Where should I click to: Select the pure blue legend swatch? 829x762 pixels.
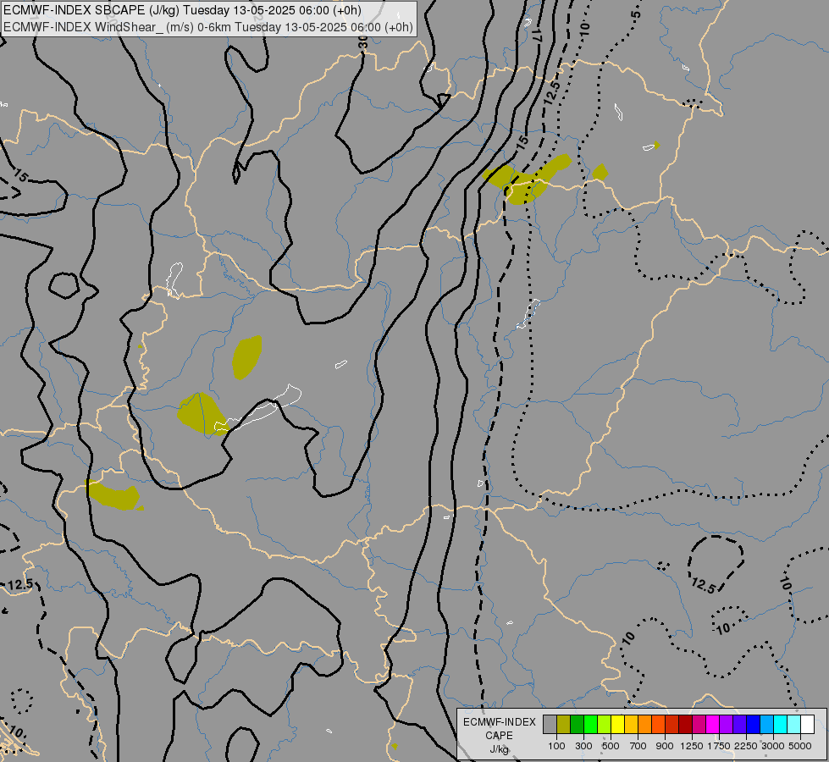[x=754, y=724]
